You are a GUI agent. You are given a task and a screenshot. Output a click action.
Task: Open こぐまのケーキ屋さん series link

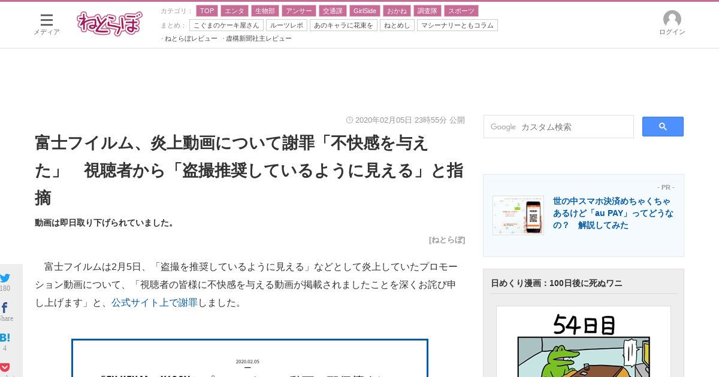226,25
